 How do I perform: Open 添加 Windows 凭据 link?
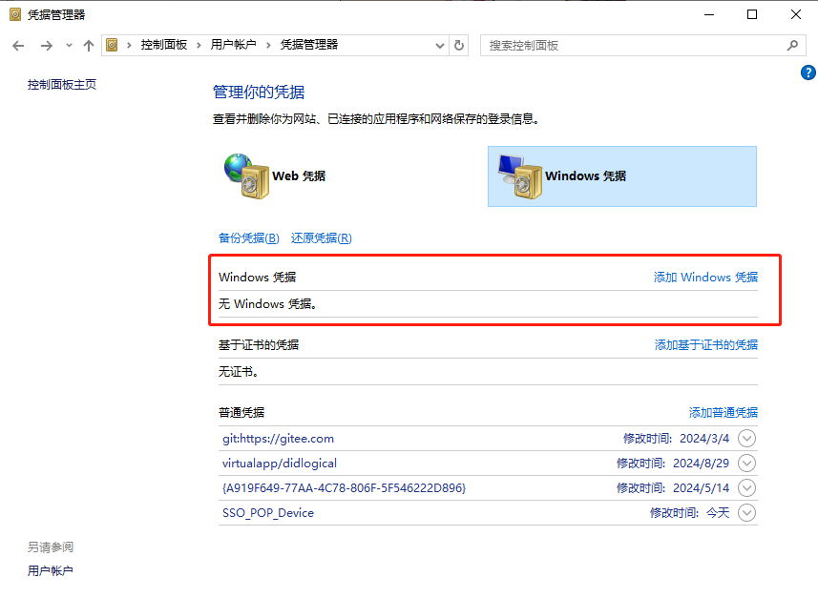pos(705,277)
